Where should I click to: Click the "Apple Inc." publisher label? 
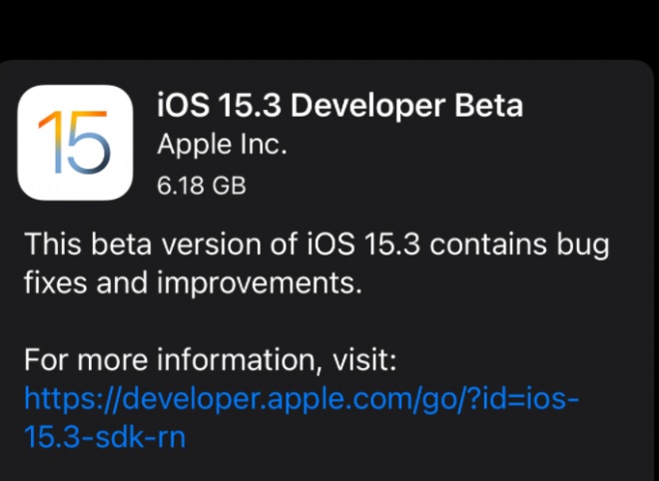pyautogui.click(x=222, y=145)
